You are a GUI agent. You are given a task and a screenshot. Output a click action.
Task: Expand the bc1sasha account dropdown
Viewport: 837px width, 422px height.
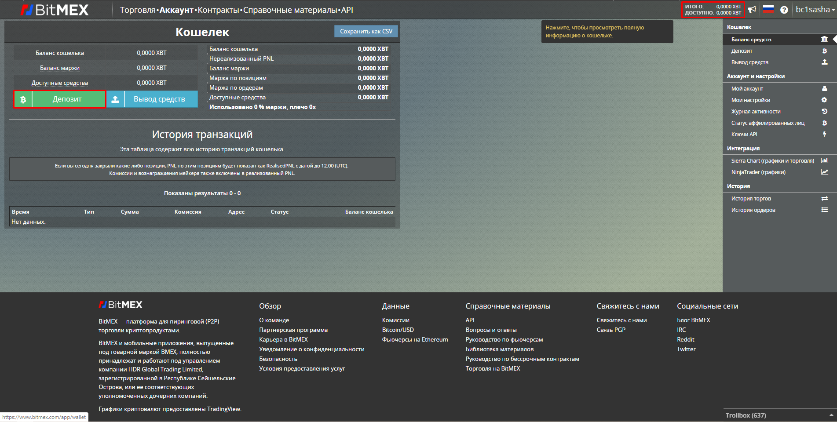[815, 10]
